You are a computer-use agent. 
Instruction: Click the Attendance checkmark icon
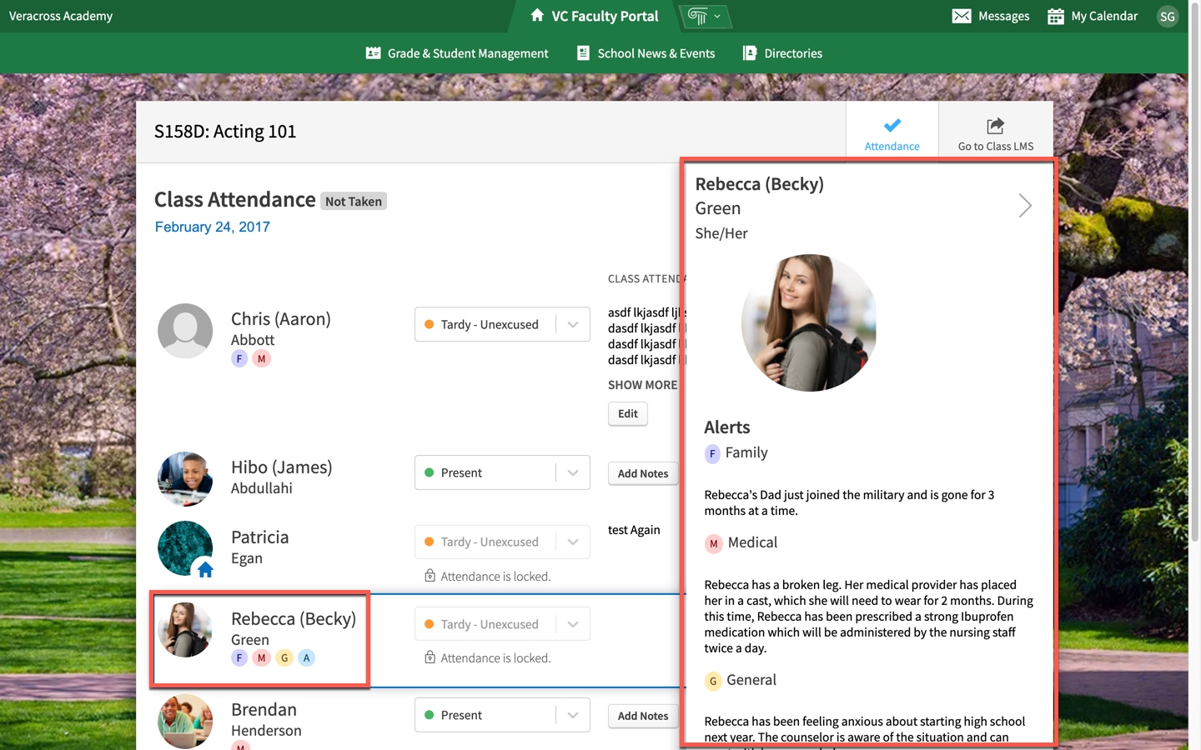892,126
